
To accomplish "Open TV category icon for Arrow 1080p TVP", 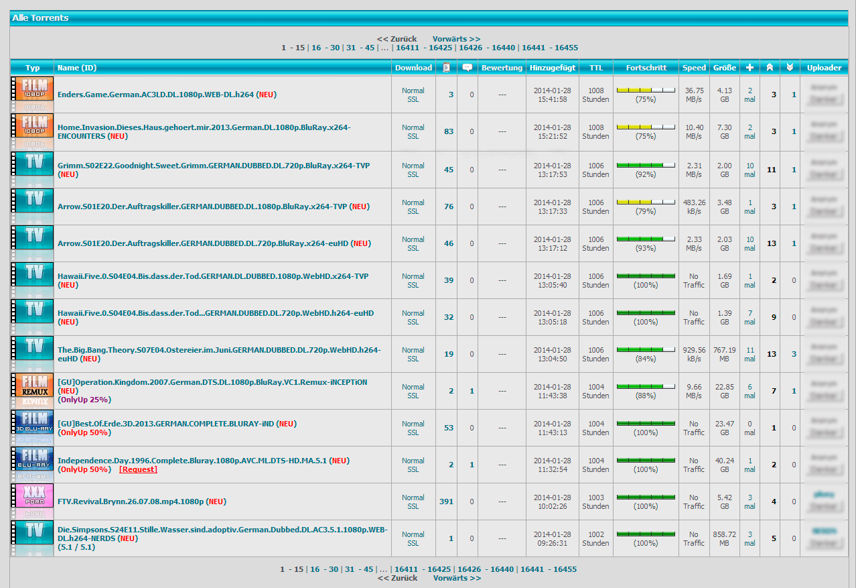I will [x=32, y=207].
